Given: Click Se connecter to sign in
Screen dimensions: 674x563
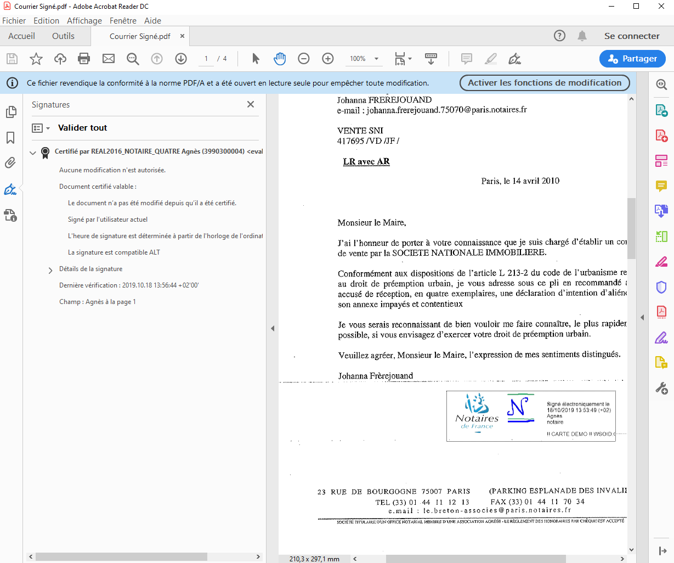Looking at the screenshot, I should [x=632, y=36].
